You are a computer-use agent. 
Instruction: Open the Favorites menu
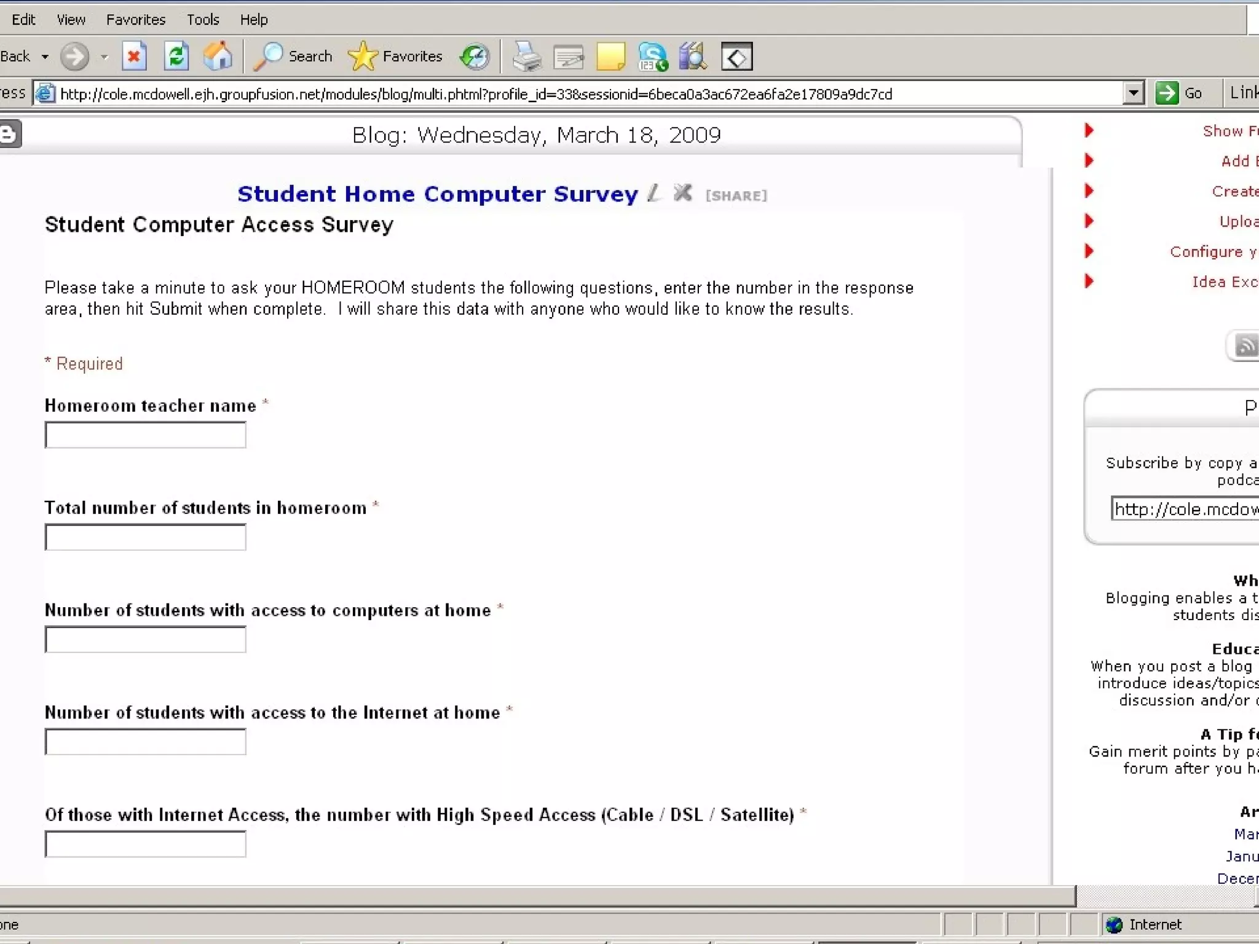(x=135, y=20)
